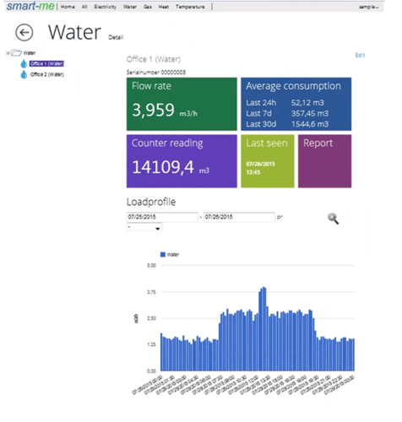
Task: Open the Counter reading tile
Action: tap(182, 161)
